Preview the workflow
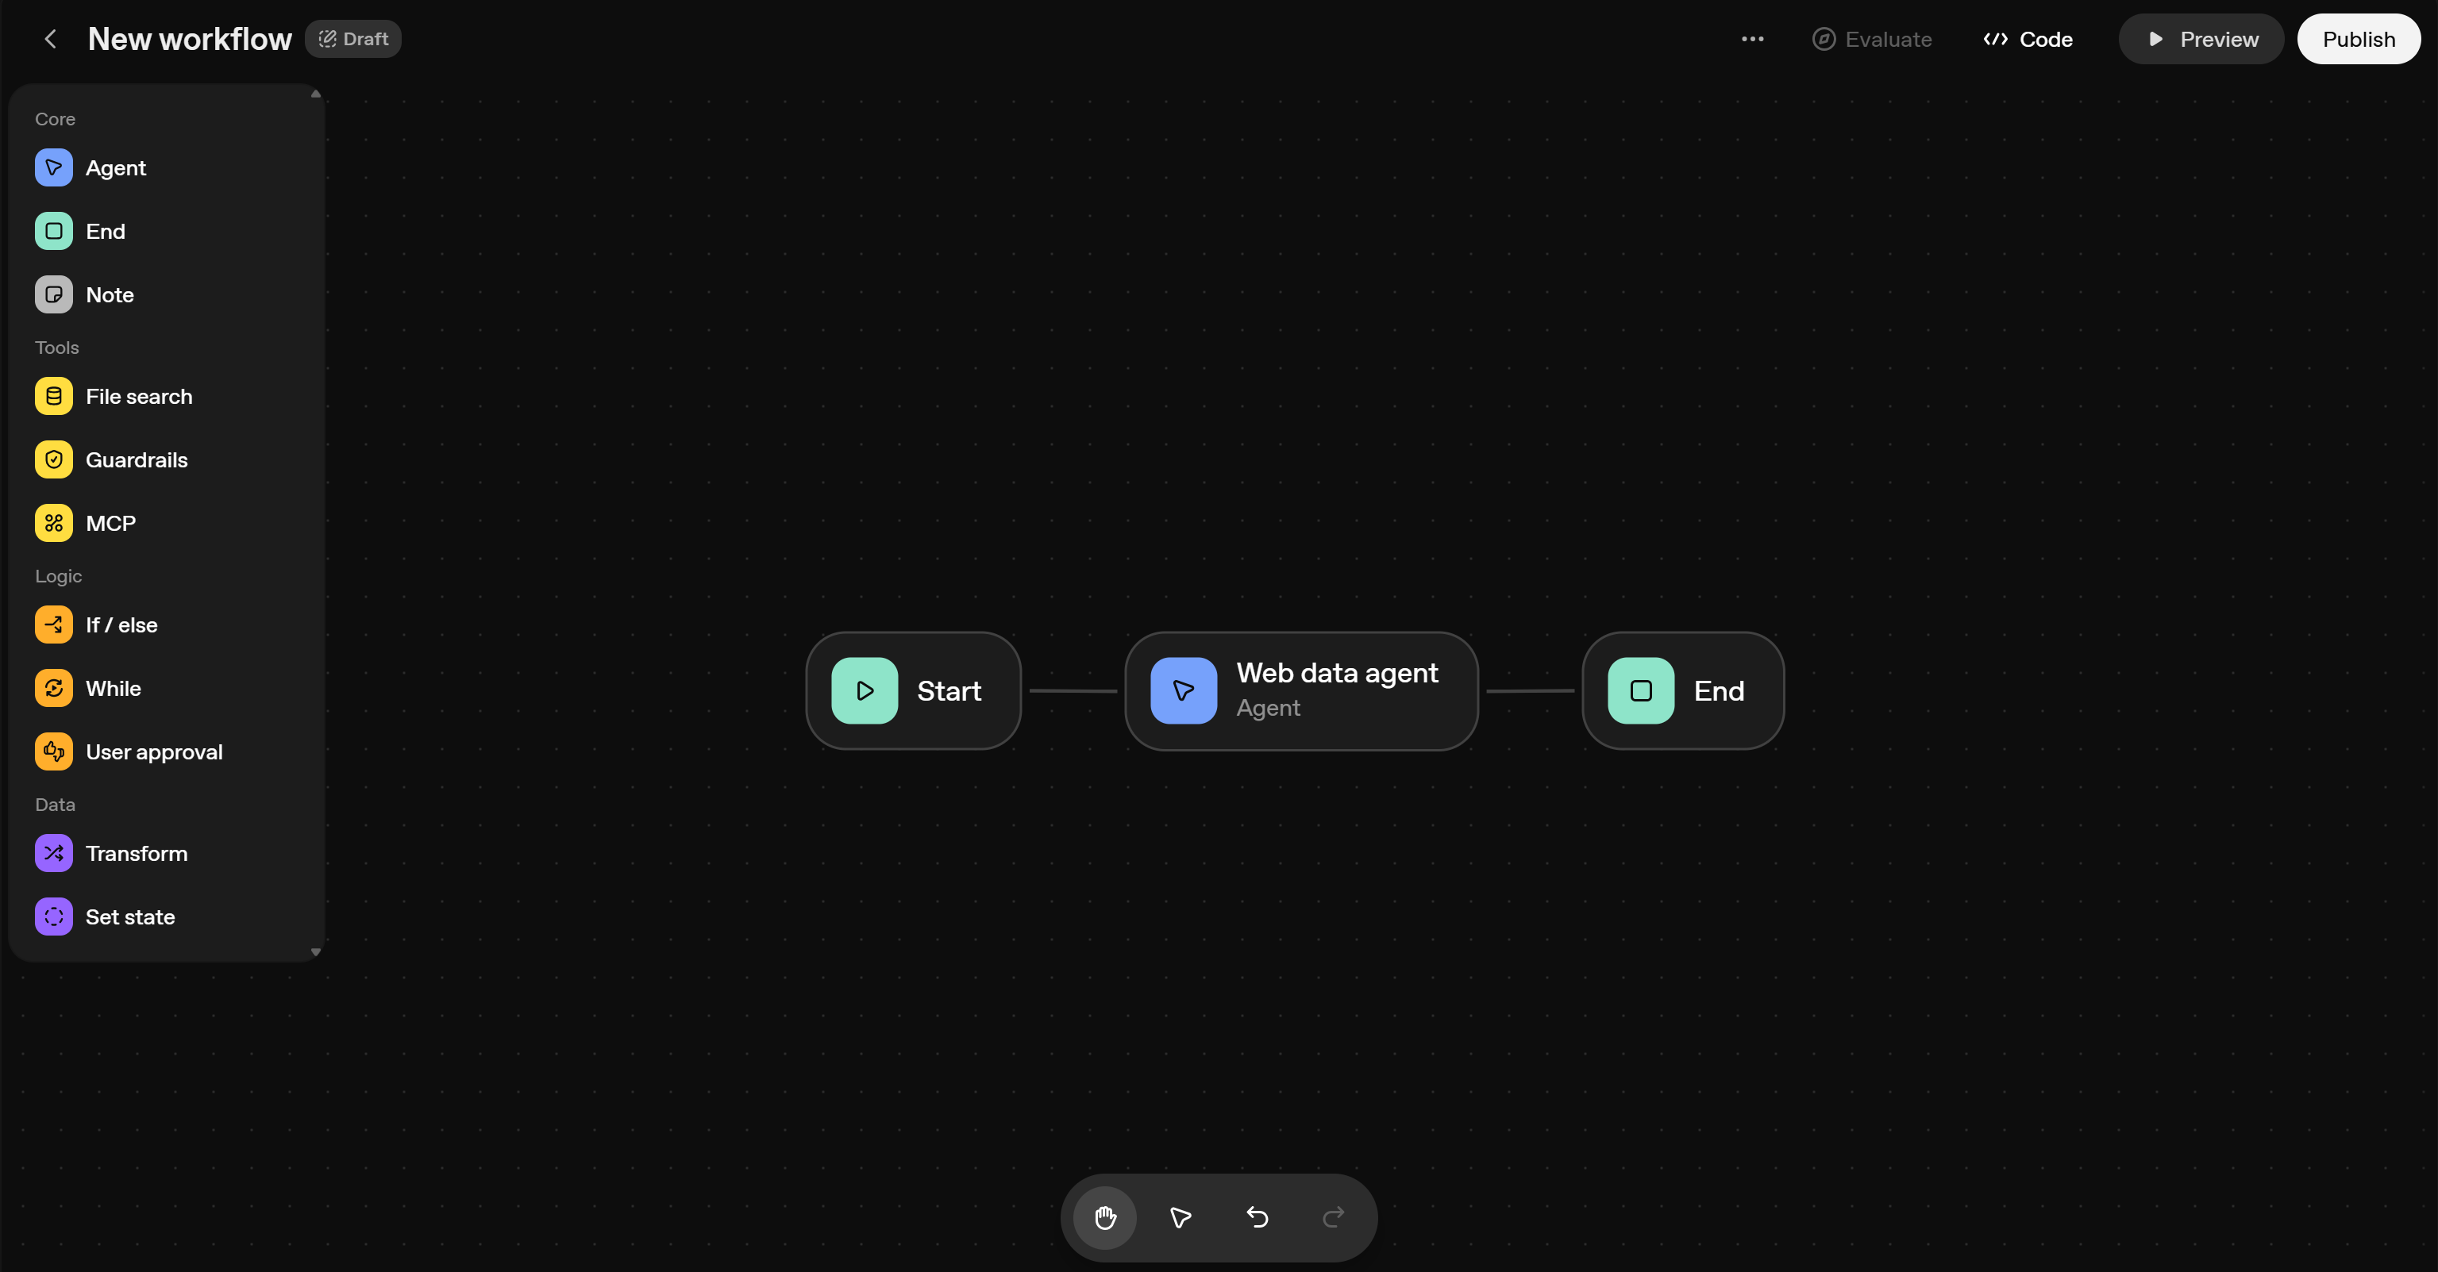2438x1272 pixels. click(x=2201, y=39)
